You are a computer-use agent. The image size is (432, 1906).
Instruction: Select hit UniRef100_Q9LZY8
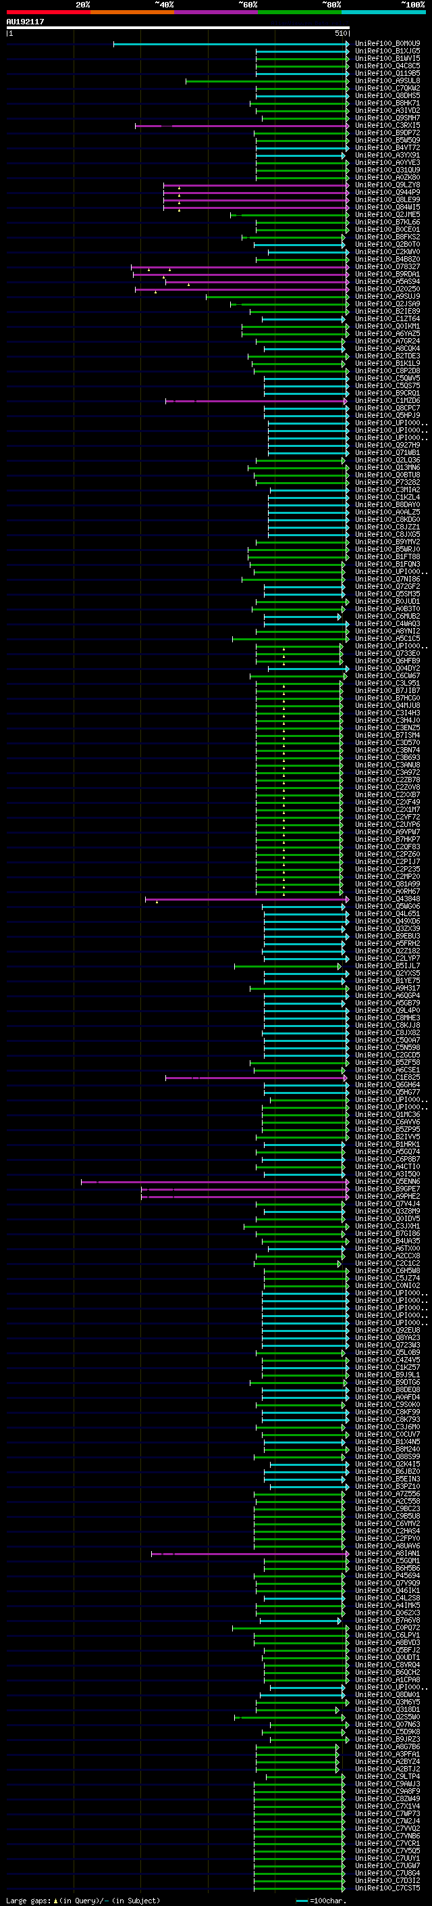[387, 185]
